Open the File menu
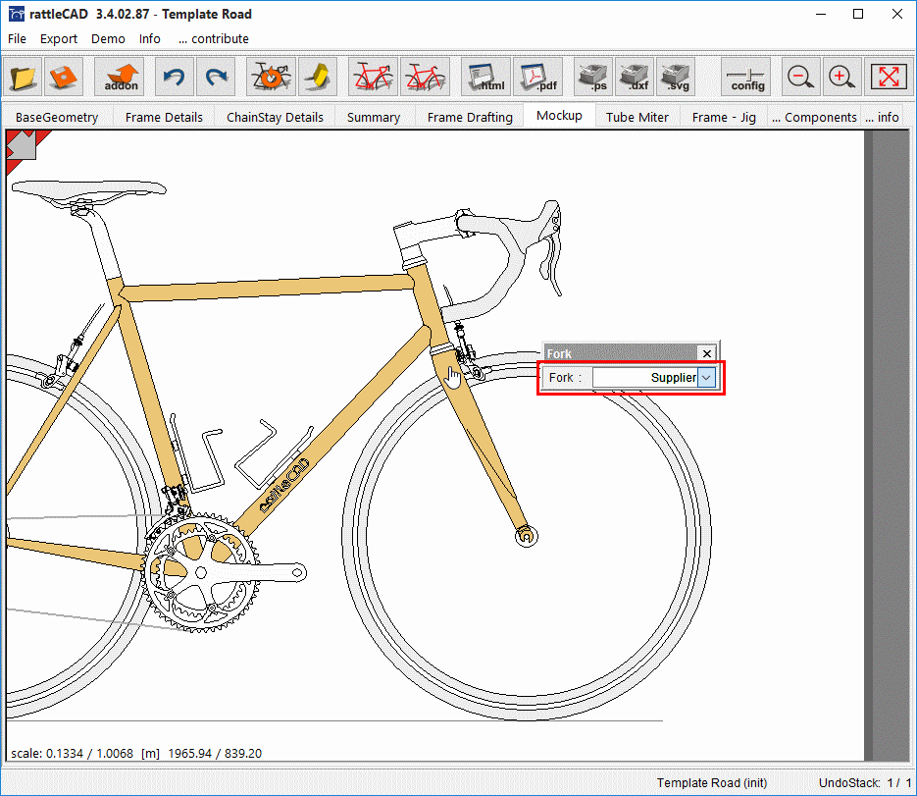 point(17,38)
